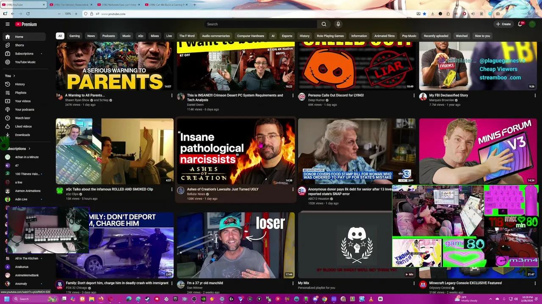Open the AnimeMemeBank subscription
Viewport: 542px width, 304px height.
click(27, 275)
